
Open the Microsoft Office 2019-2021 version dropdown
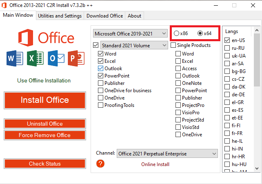click(x=130, y=33)
